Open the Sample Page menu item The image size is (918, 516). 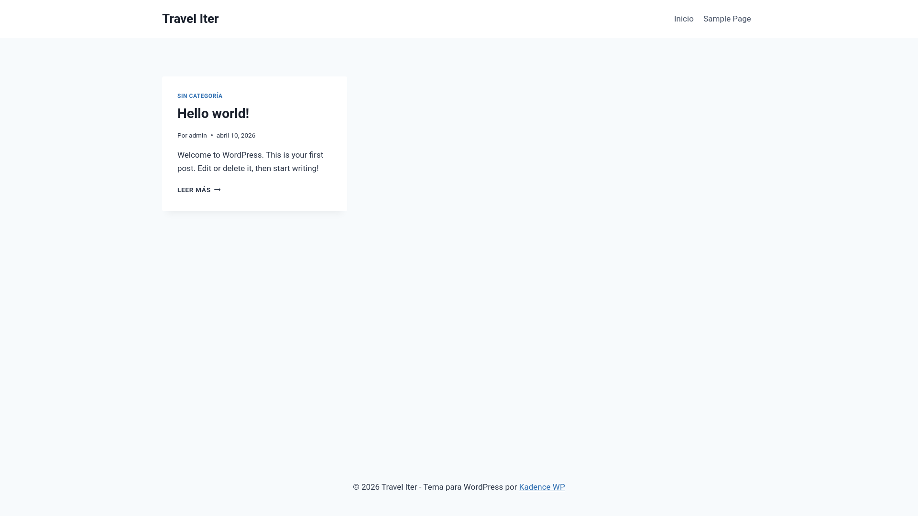(727, 19)
